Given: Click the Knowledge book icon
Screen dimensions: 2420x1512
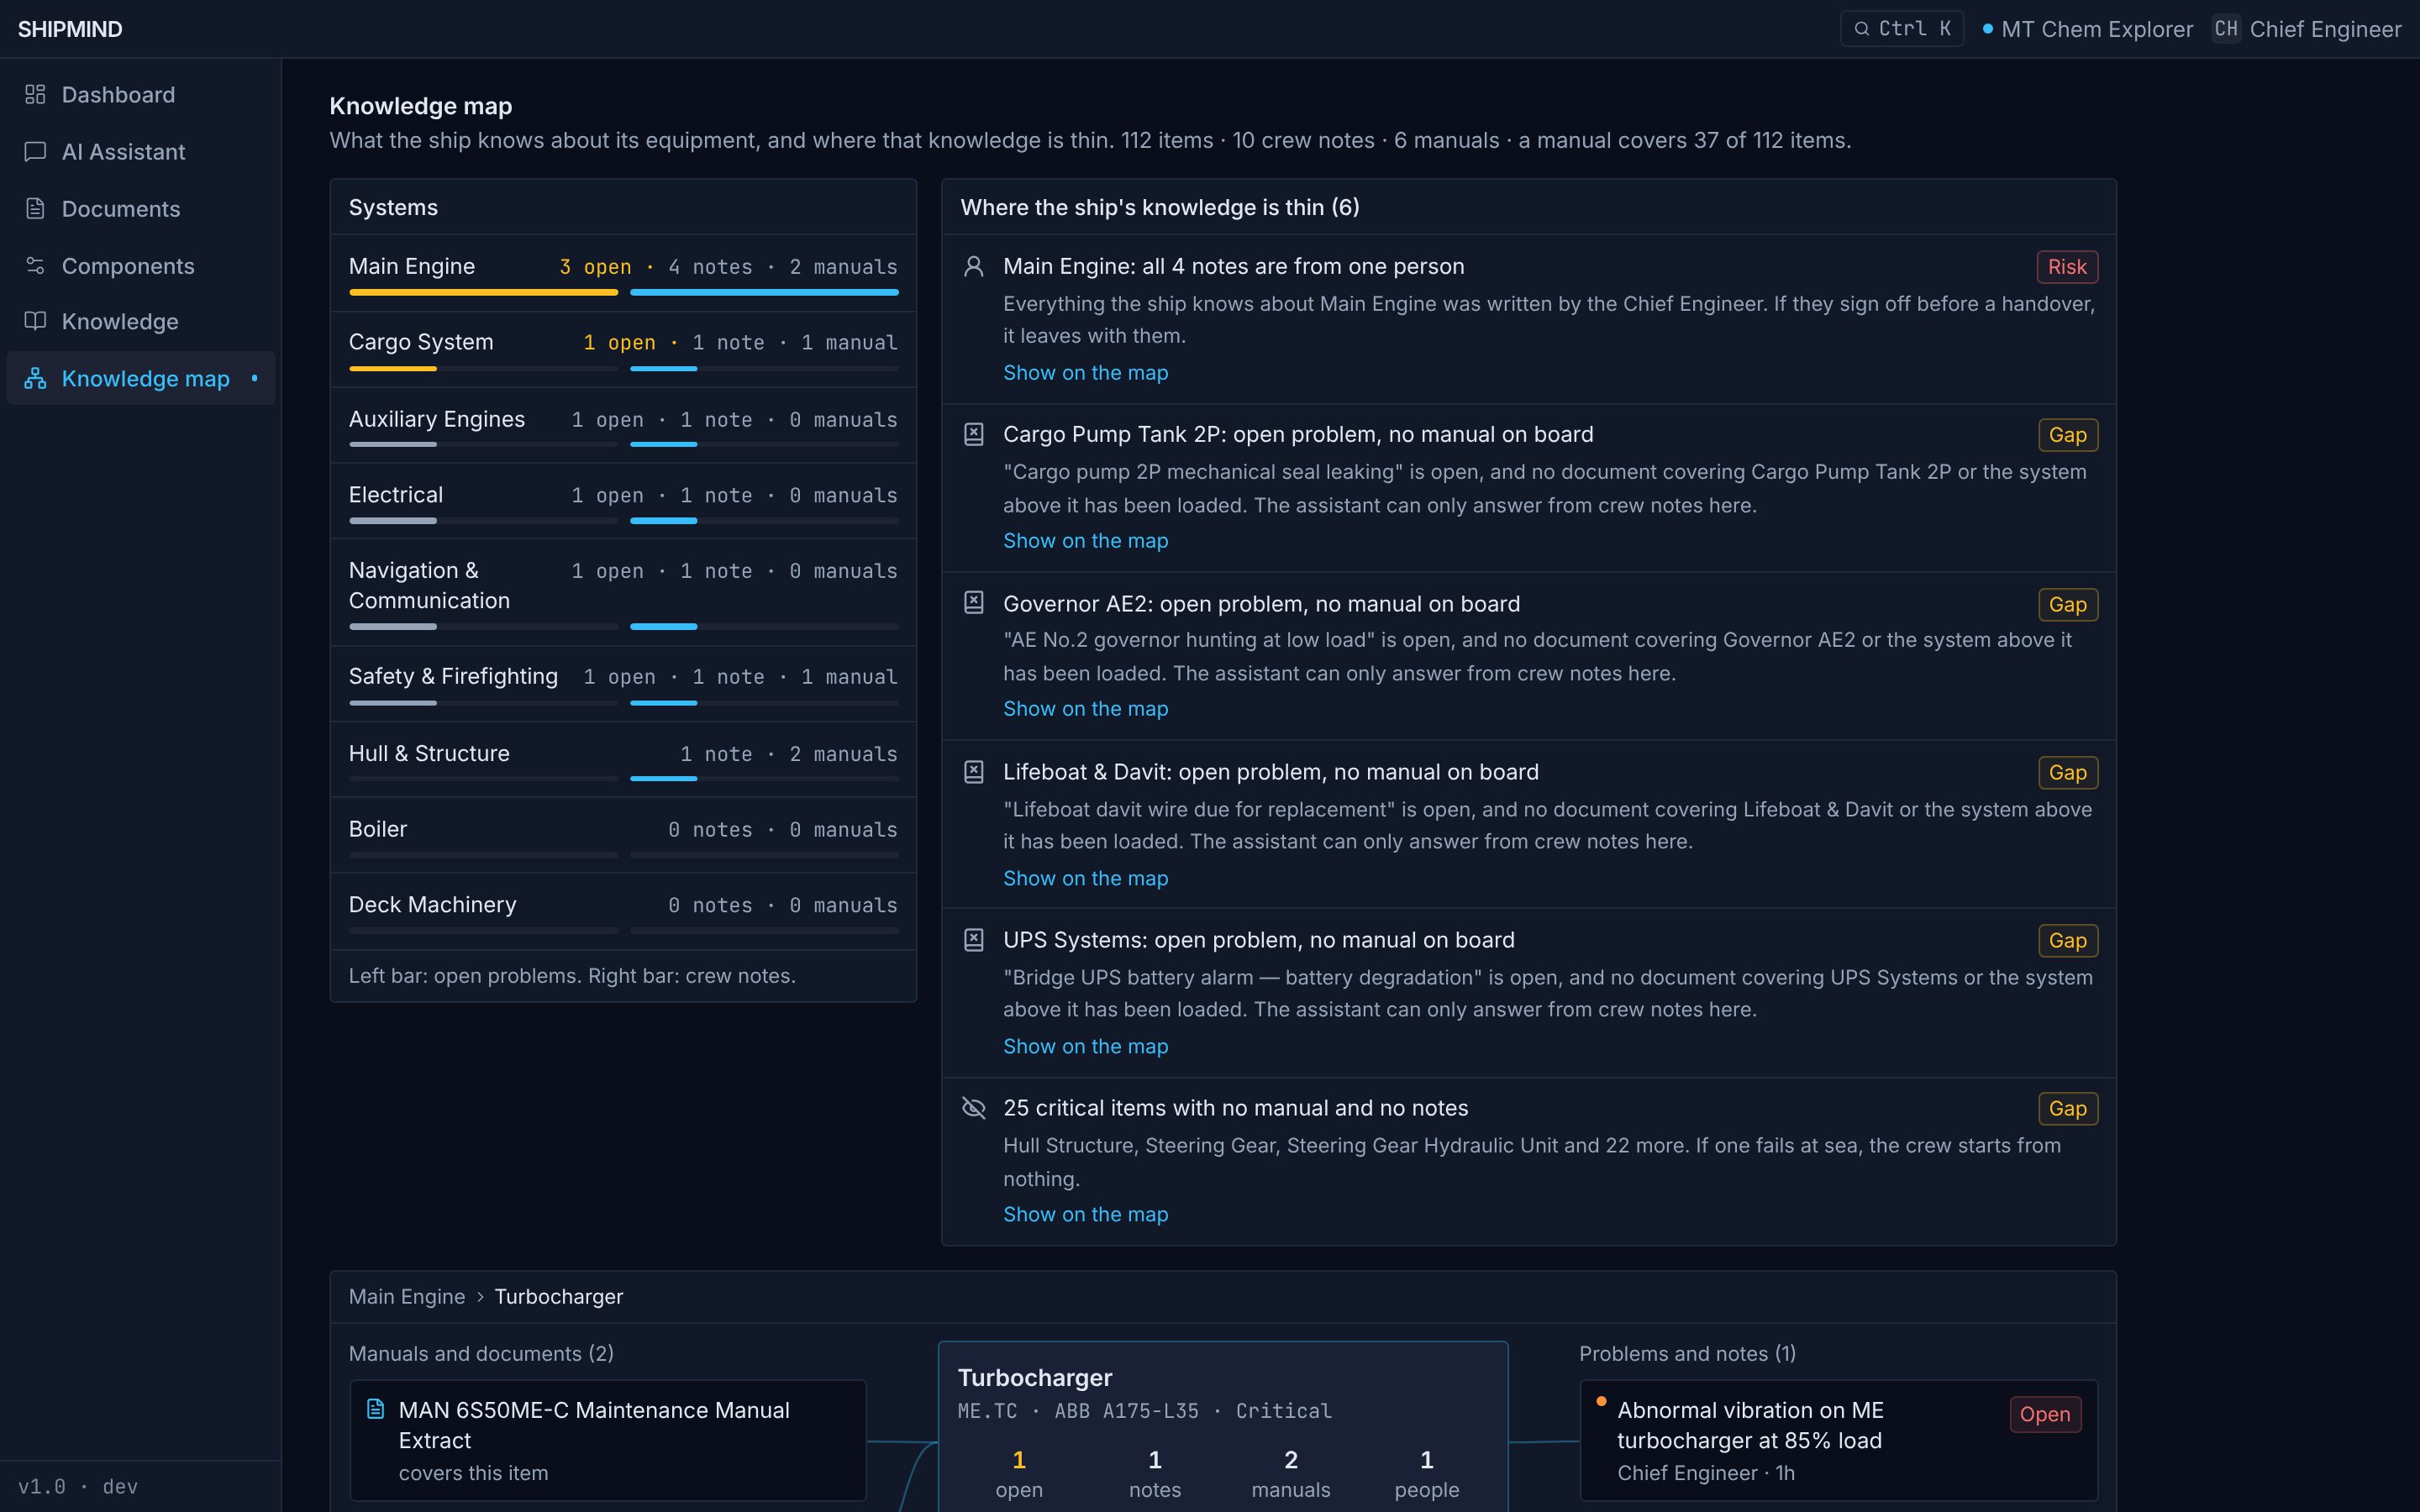Looking at the screenshot, I should tap(35, 321).
